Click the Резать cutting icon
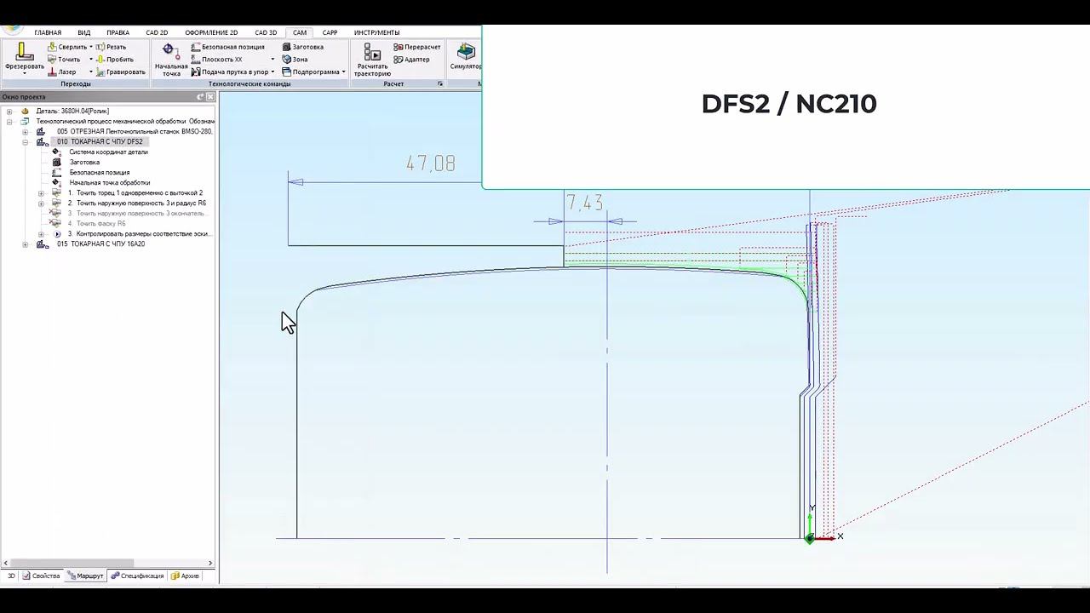Screen dimensions: 1090x613 100,47
